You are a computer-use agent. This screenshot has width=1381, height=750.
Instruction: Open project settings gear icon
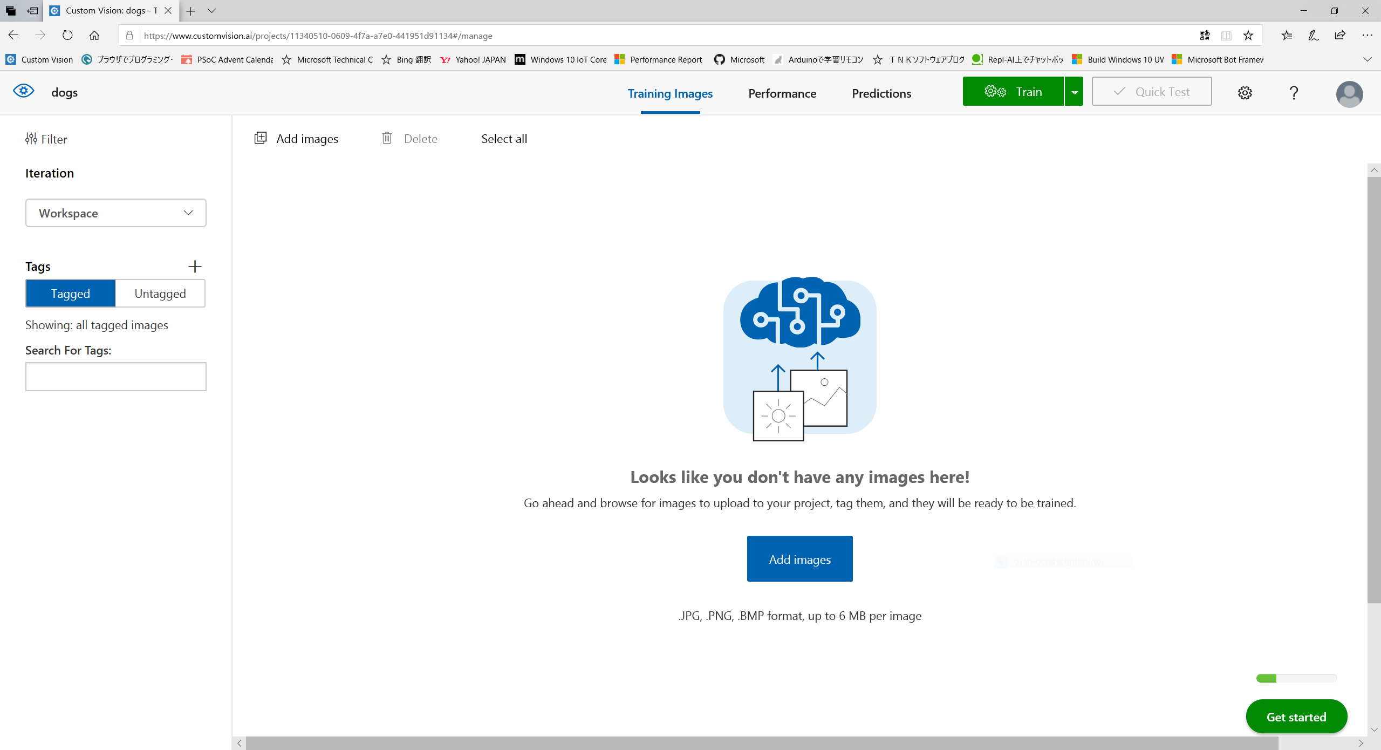(1245, 93)
